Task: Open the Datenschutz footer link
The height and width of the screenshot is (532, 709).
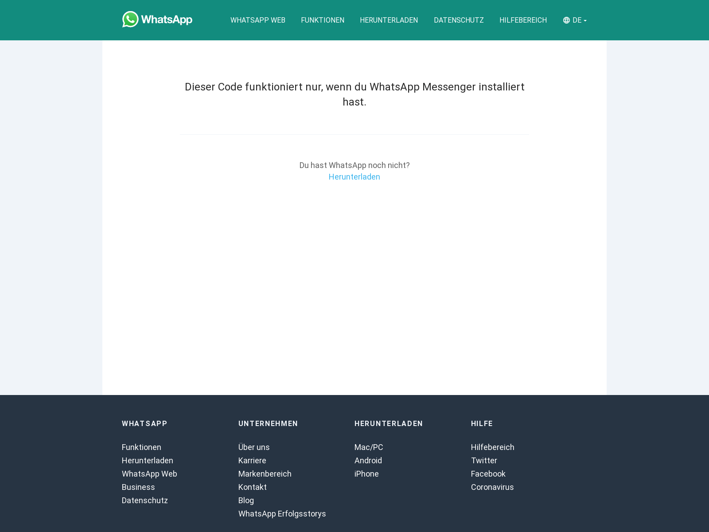Action: tap(145, 501)
